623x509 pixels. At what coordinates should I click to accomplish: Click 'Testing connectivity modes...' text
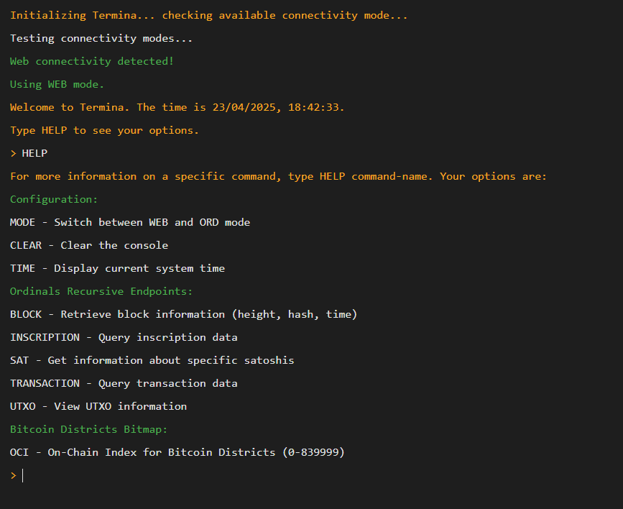coord(101,39)
